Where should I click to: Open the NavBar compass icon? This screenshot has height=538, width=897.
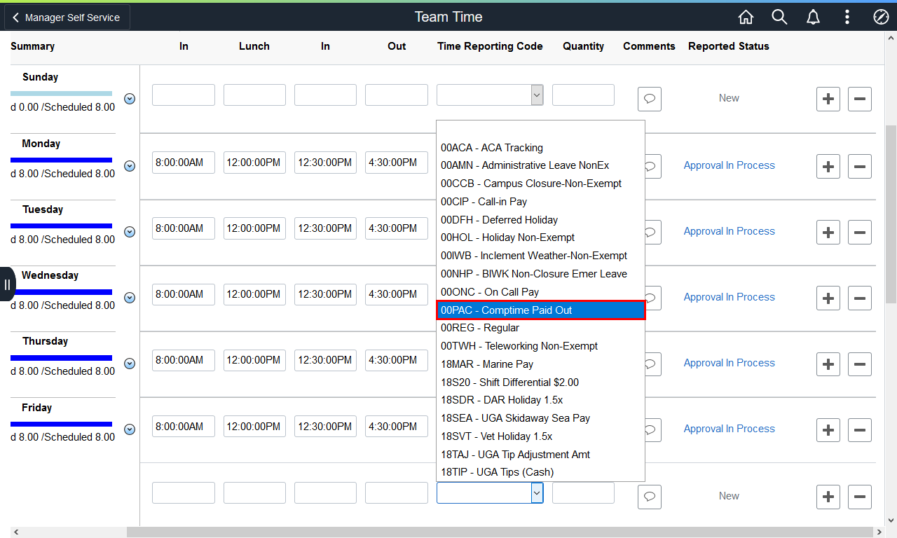click(881, 18)
